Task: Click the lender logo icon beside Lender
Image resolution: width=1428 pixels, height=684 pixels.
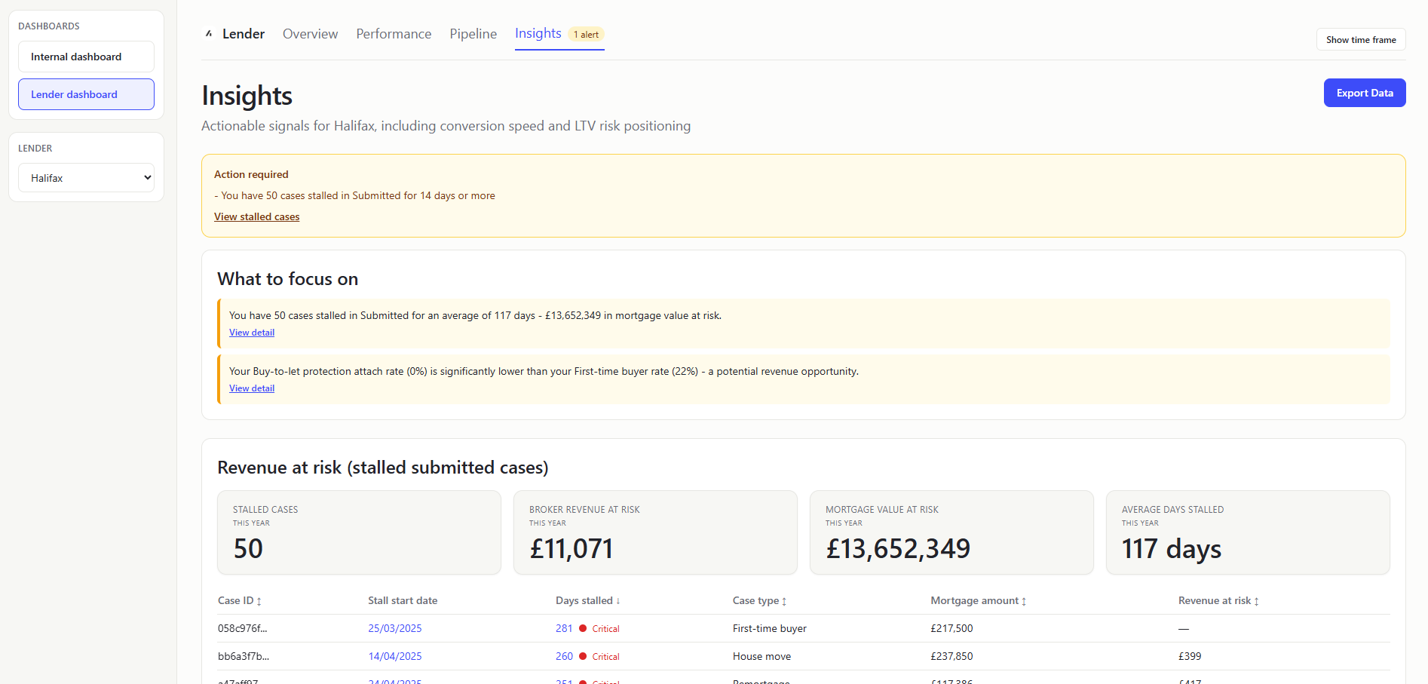Action: click(x=209, y=33)
